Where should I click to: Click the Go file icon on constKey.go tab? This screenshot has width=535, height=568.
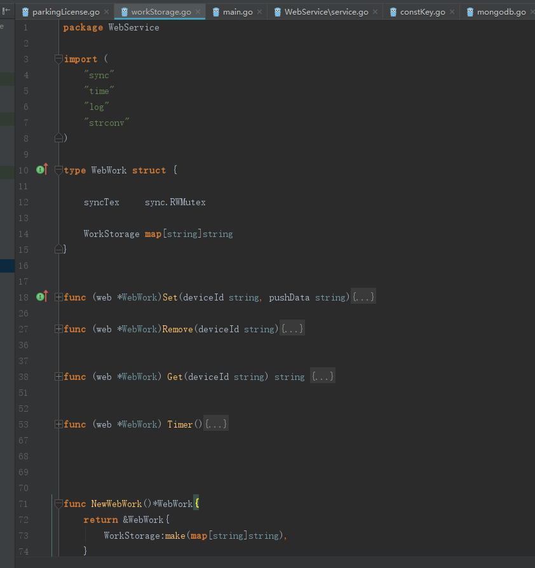tap(393, 12)
